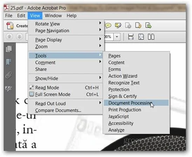Expand the Page Navigation submenu
This screenshot has height=157, width=192.
point(100,30)
